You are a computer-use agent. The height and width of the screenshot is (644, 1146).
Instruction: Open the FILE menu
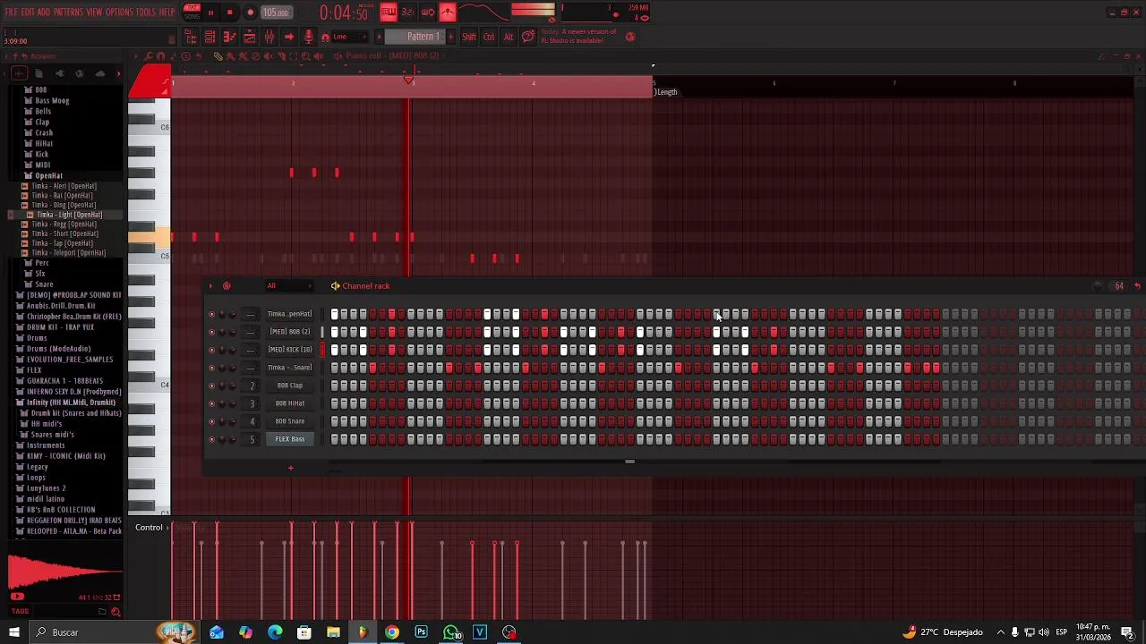[12, 13]
